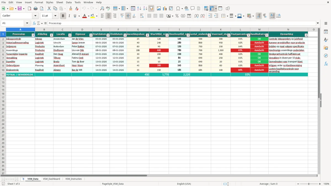Click the formula input line

[181, 23]
